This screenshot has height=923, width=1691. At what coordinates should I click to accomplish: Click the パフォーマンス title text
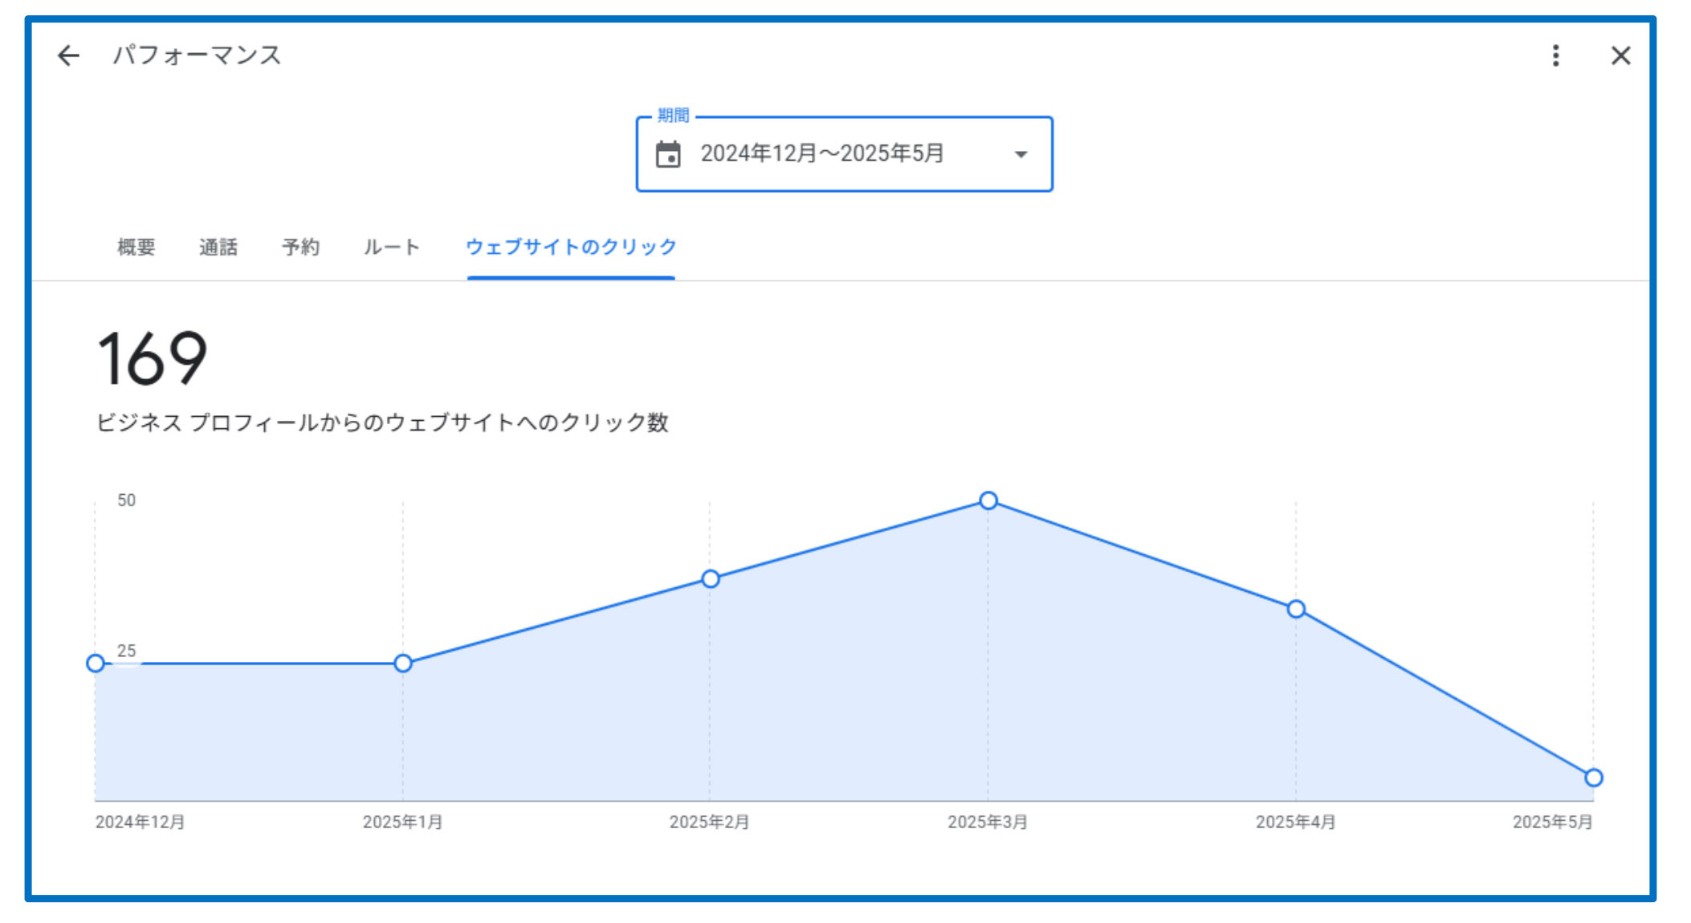(197, 55)
